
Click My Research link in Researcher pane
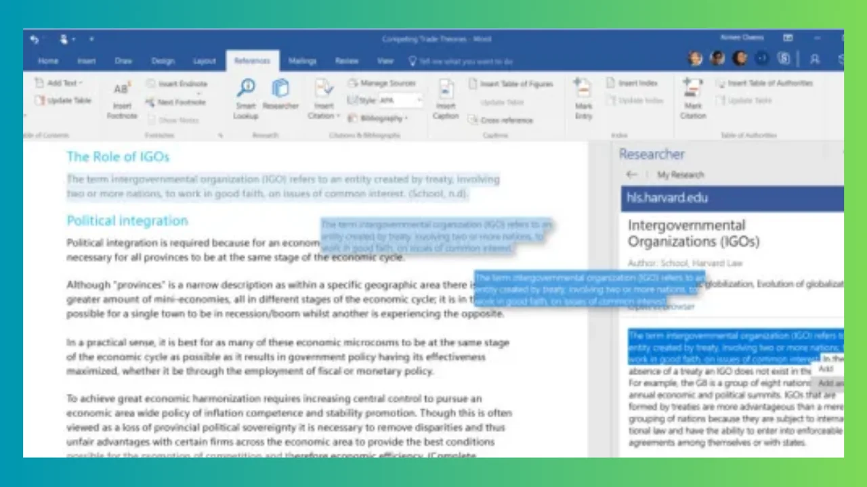point(681,175)
